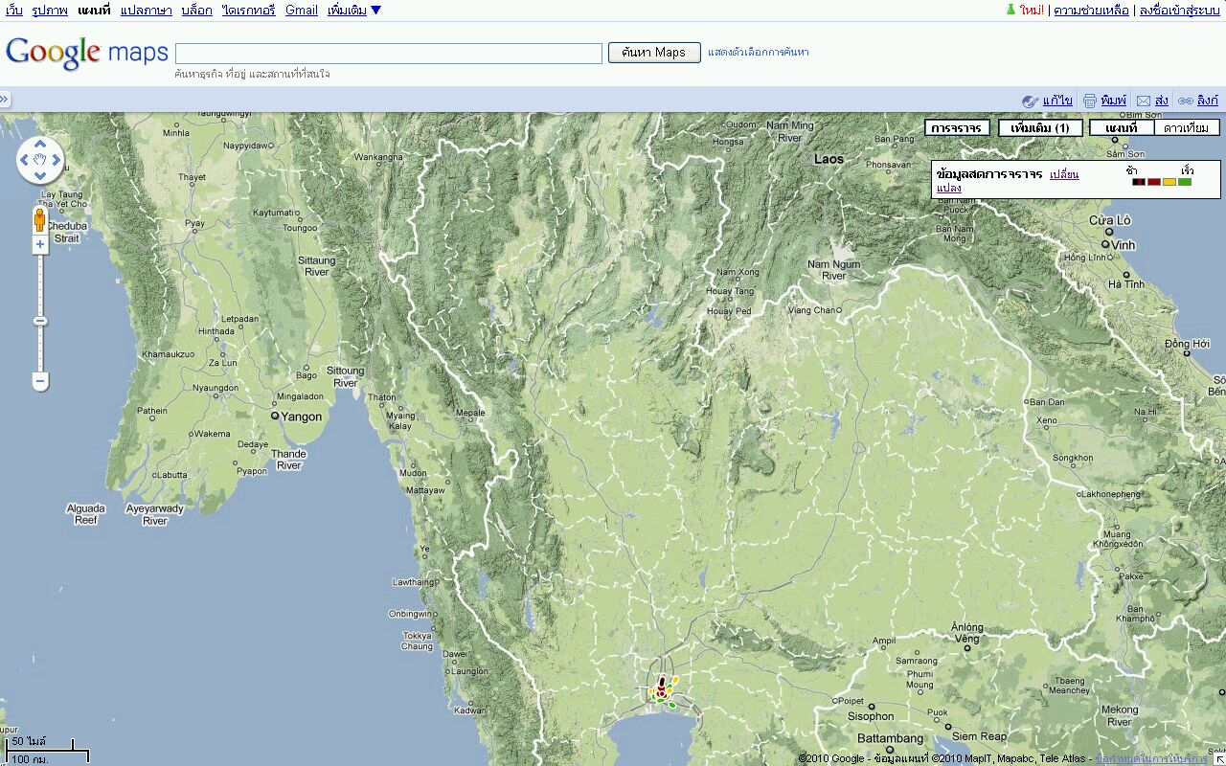Click the Street View pegman icon

[x=40, y=220]
